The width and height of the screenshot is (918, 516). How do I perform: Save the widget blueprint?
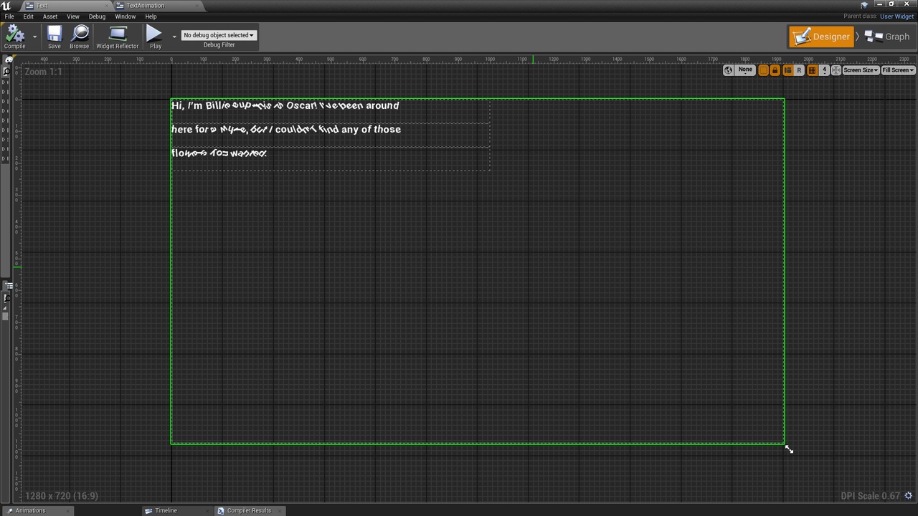click(55, 36)
